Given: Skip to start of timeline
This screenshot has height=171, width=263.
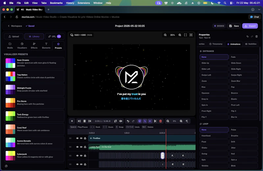Looking at the screenshot, I should click(79, 121).
